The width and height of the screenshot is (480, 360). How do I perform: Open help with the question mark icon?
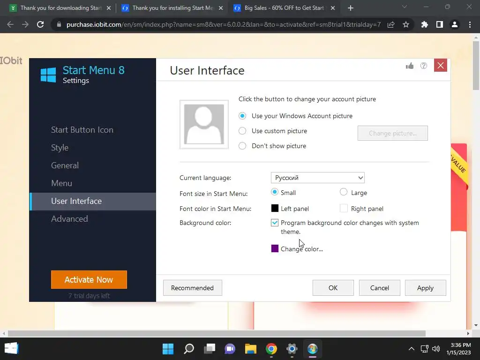pos(424,66)
